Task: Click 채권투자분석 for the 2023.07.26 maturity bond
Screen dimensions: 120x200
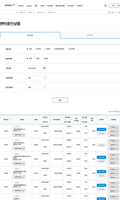Action: coord(19,177)
